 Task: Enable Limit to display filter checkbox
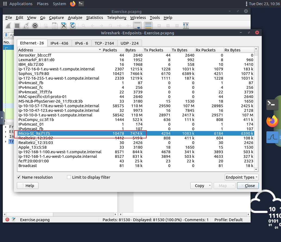click(x=69, y=177)
